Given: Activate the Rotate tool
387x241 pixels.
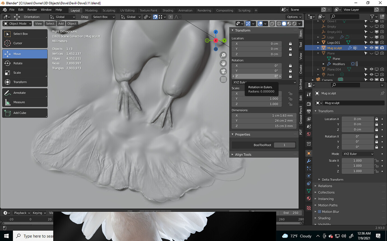Looking at the screenshot, I should click(25, 63).
